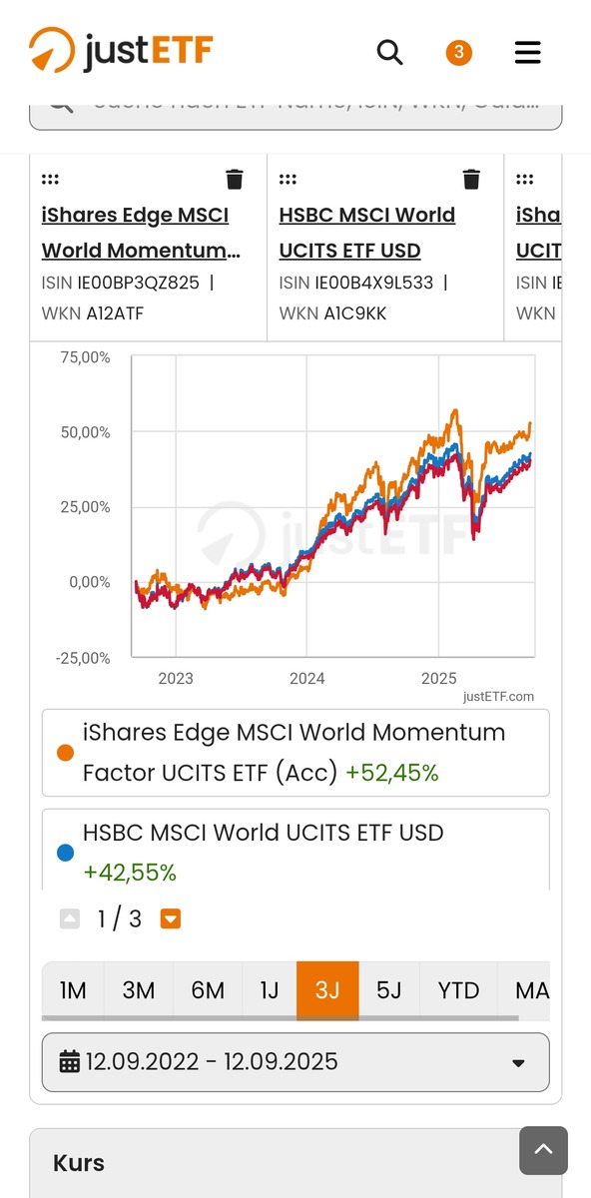Click the justETF logo

click(121, 50)
